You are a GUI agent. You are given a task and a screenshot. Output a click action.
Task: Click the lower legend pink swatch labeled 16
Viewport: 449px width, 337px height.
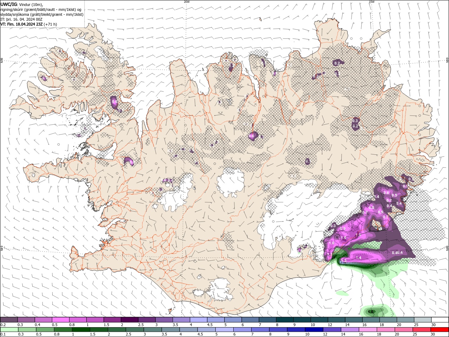368,330
